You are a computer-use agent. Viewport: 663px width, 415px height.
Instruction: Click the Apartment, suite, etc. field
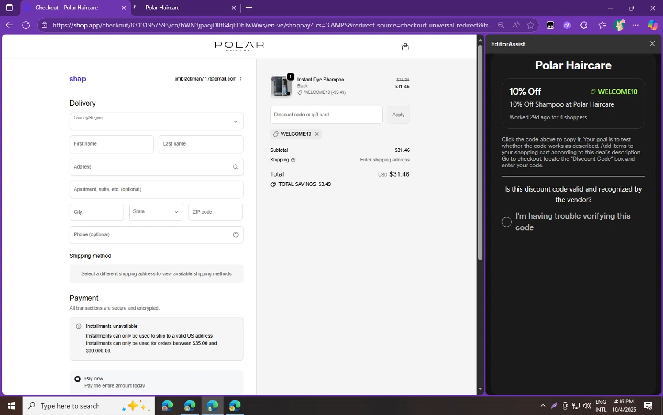pos(156,189)
